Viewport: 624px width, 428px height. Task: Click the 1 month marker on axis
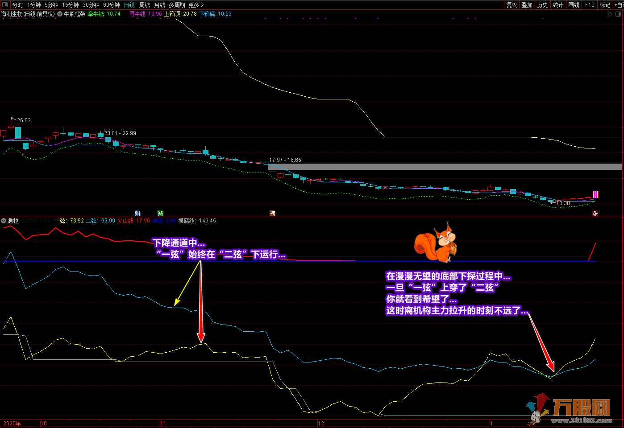click(x=491, y=424)
